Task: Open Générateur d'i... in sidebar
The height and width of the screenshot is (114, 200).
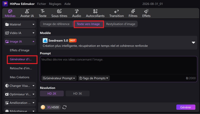Action: (21, 59)
